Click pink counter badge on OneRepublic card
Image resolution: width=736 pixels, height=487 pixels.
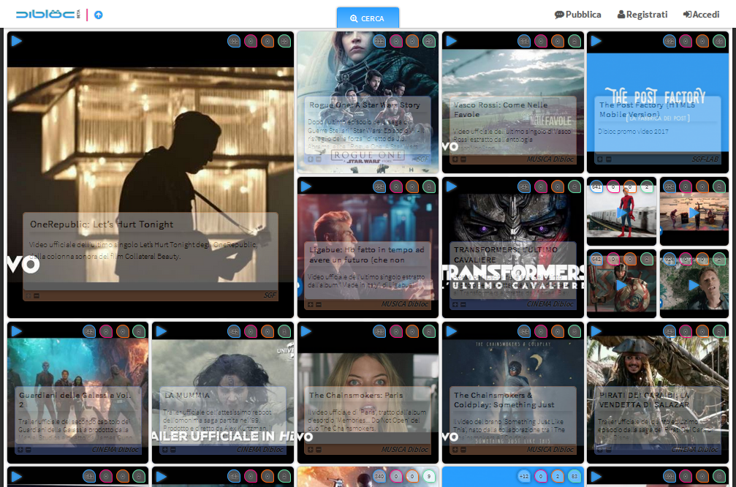pos(251,42)
